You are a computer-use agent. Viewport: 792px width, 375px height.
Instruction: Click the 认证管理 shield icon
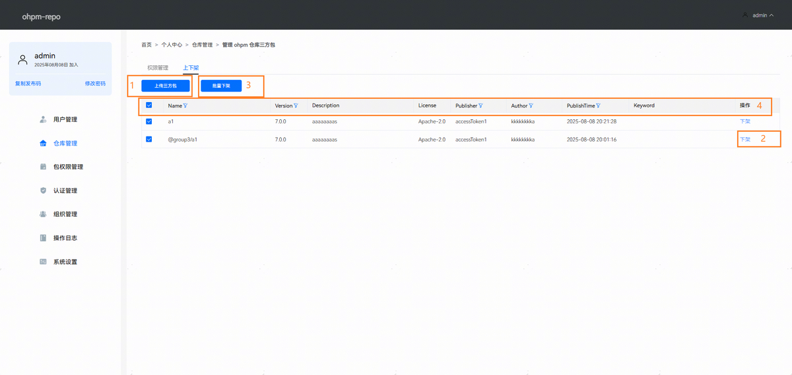(43, 190)
